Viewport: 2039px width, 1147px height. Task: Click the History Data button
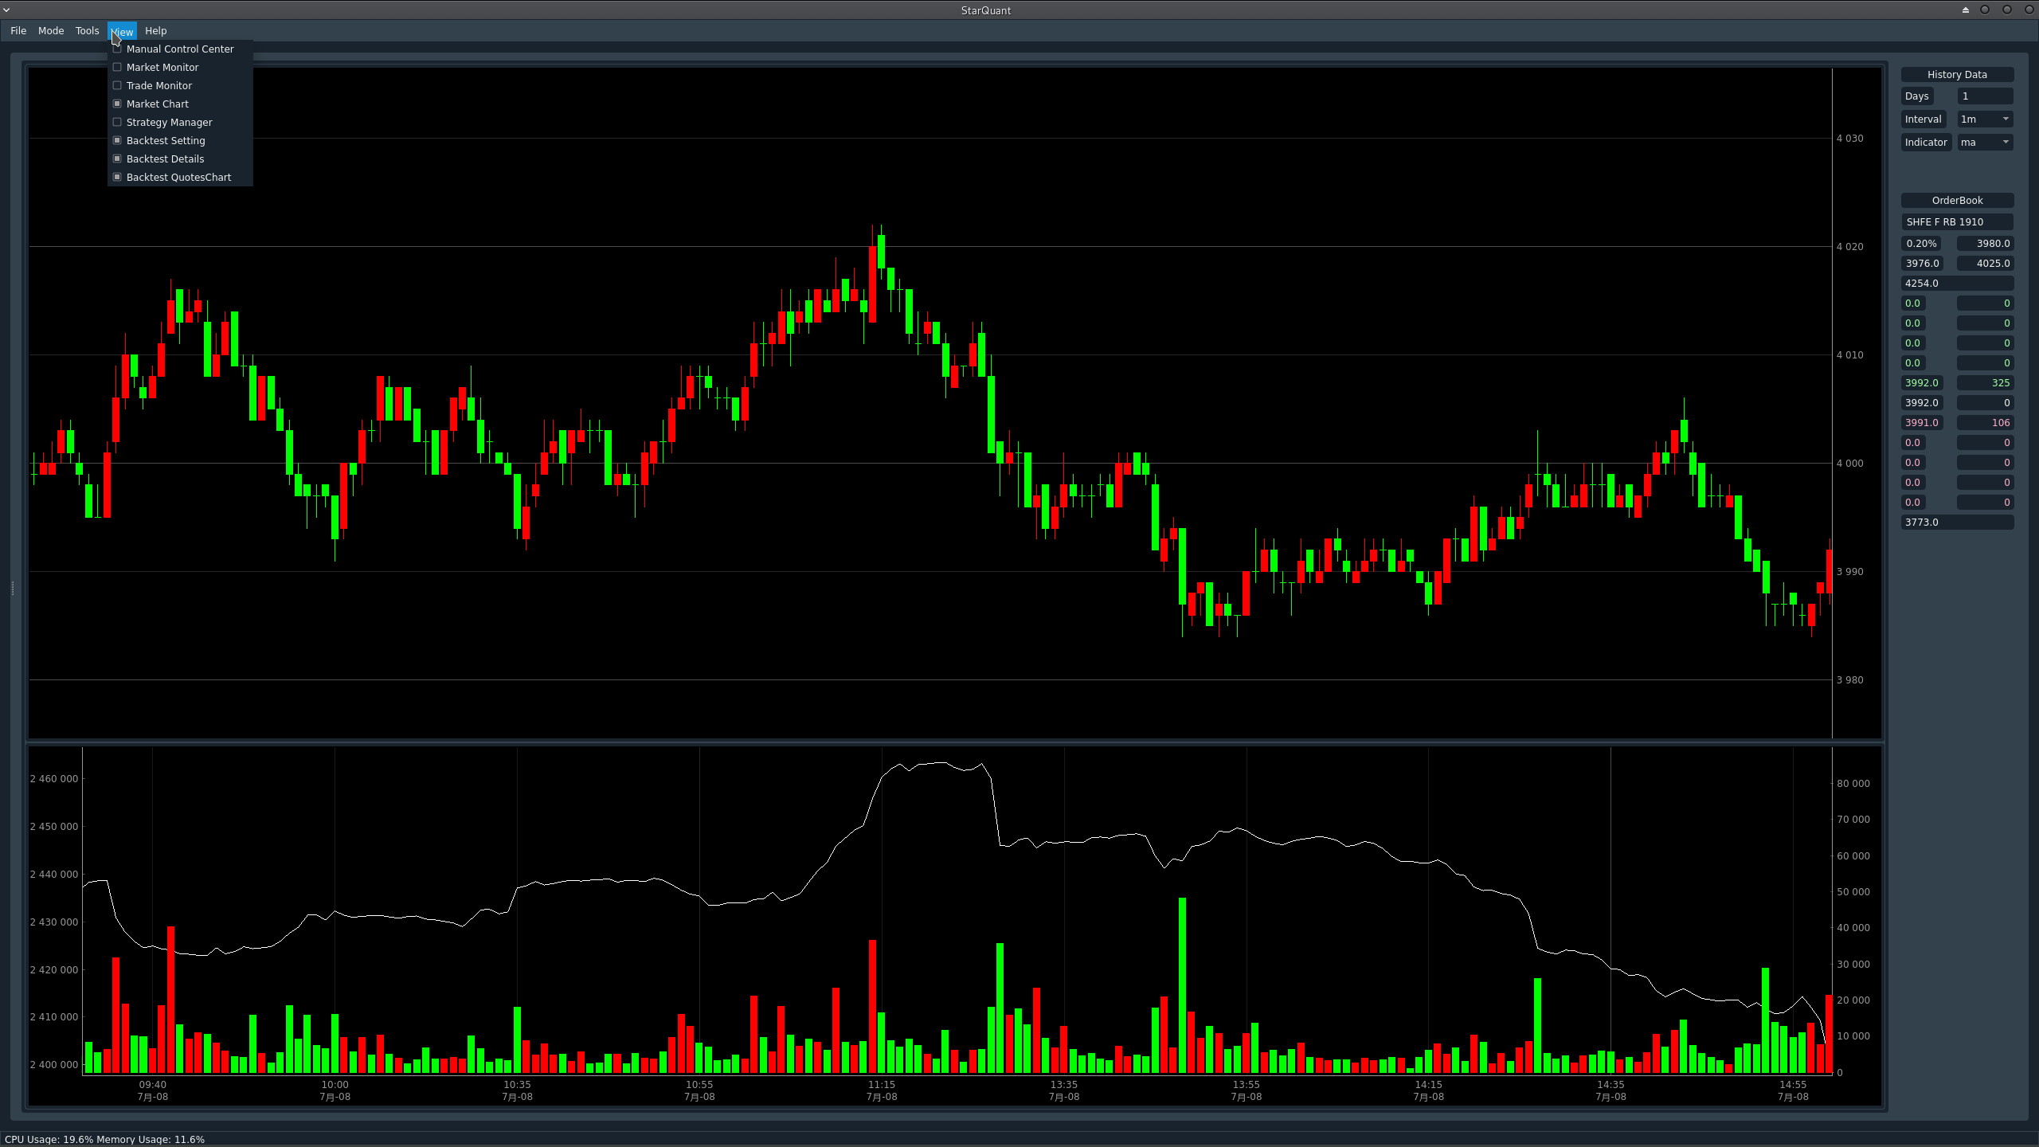pyautogui.click(x=1956, y=75)
